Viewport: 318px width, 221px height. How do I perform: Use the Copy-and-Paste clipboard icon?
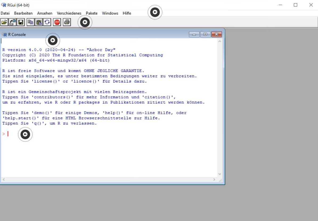[x=47, y=22]
